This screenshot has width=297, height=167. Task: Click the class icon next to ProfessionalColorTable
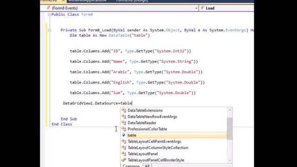click(124, 129)
